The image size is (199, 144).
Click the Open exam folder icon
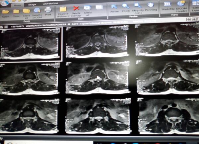click(x=6, y=12)
